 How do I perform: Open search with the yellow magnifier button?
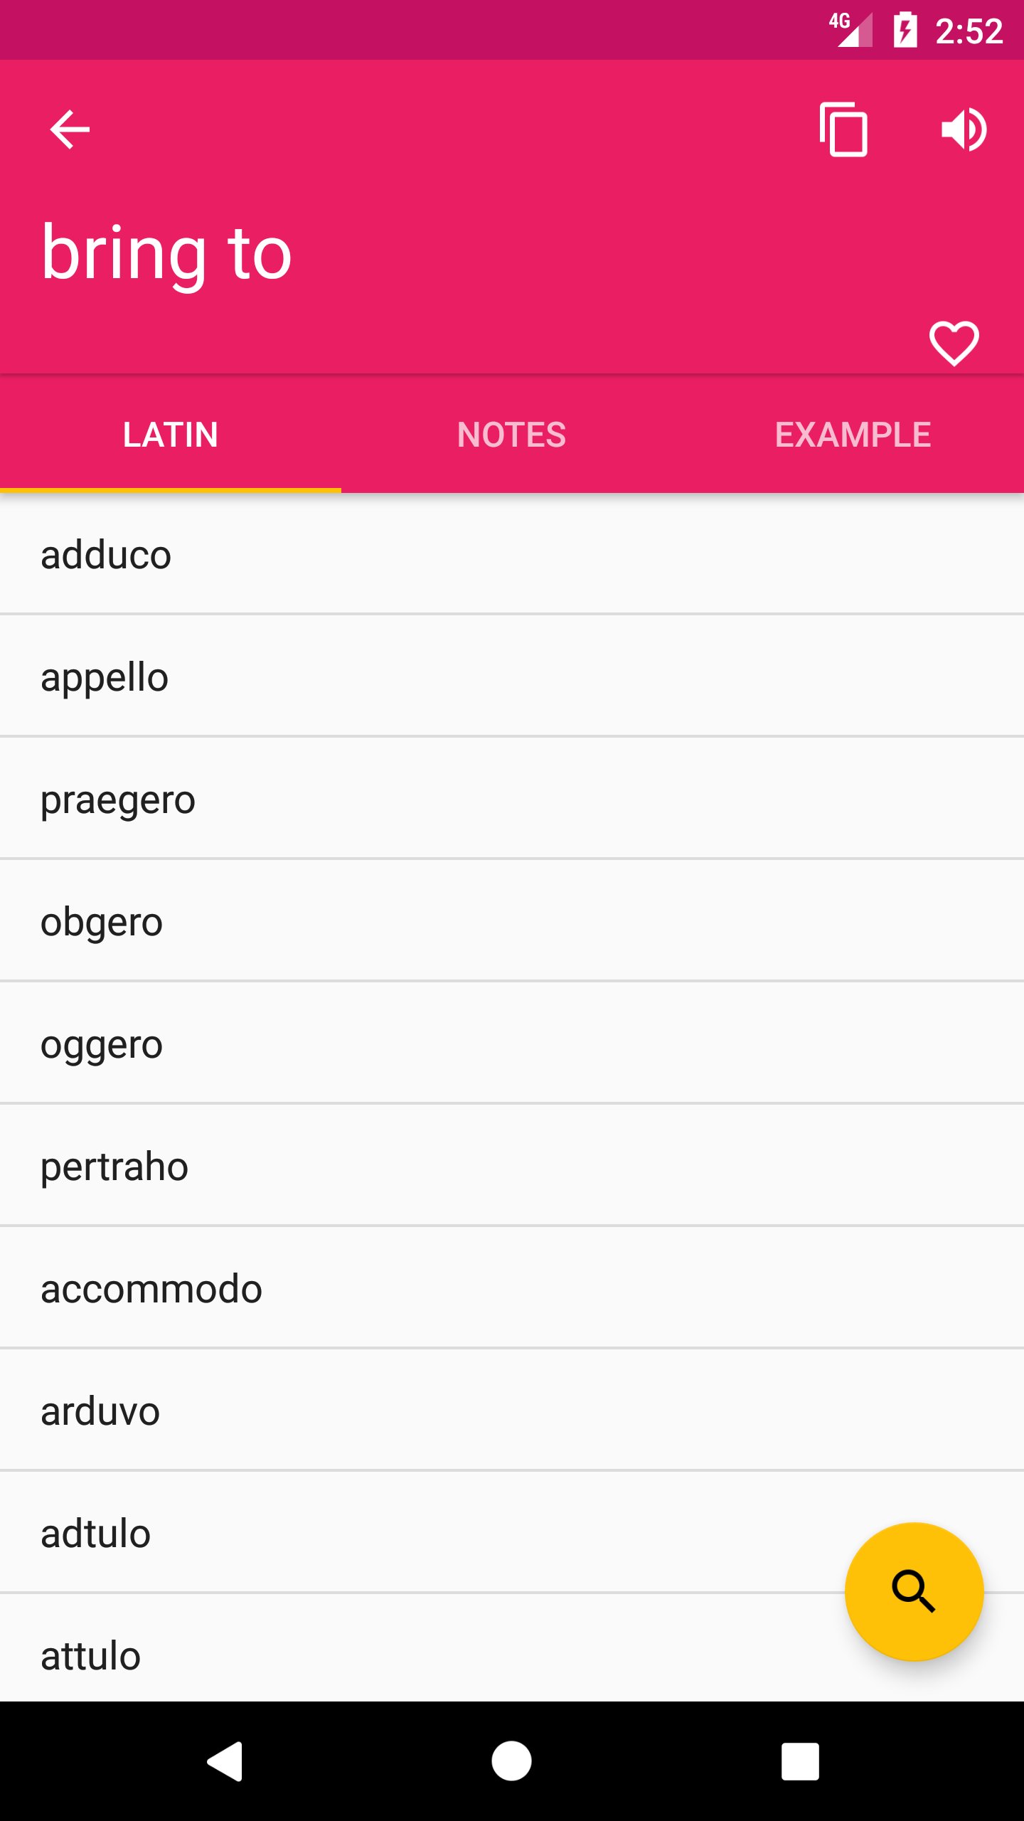pyautogui.click(x=914, y=1591)
